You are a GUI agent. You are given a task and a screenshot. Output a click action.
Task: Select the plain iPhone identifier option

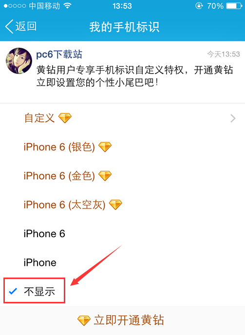123,262
